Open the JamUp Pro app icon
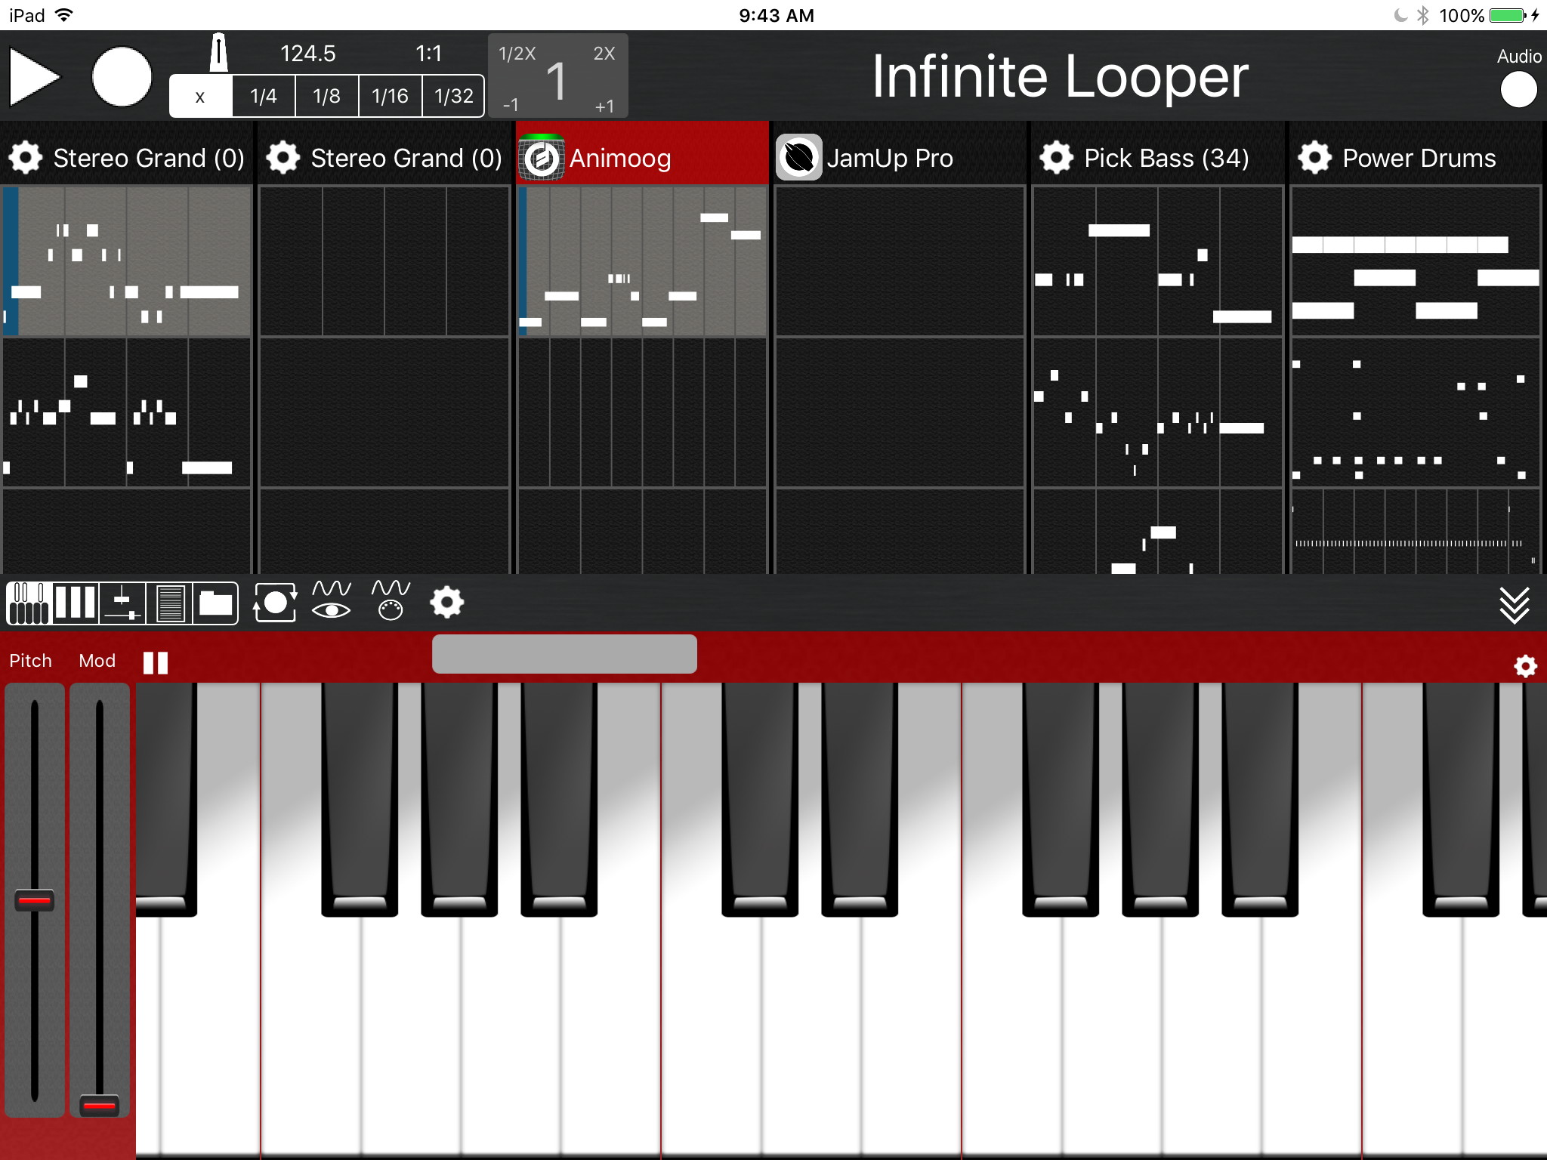Image resolution: width=1547 pixels, height=1160 pixels. pyautogui.click(x=799, y=158)
